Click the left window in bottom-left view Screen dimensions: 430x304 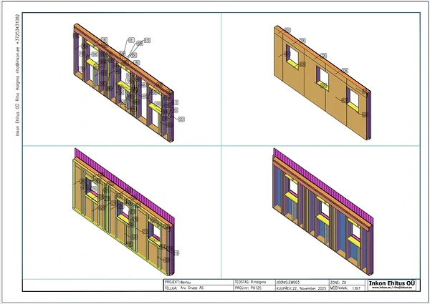coord(90,187)
